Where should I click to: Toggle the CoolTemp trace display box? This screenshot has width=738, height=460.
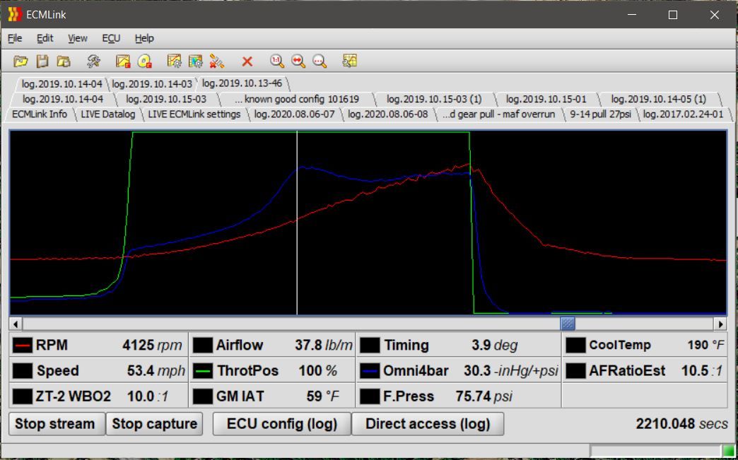(x=575, y=346)
